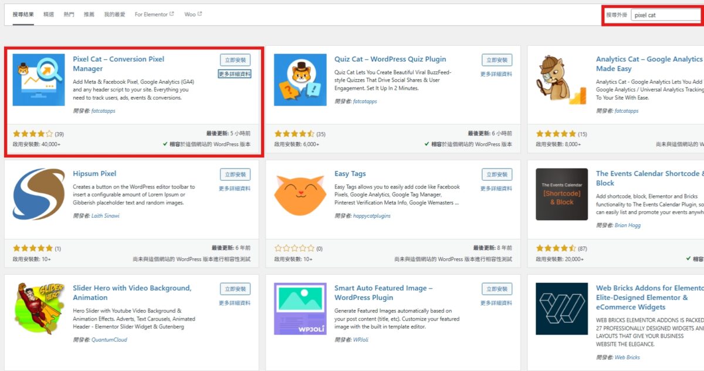704x371 pixels.
Task: Switch to the 精選 tab
Action: tap(49, 14)
